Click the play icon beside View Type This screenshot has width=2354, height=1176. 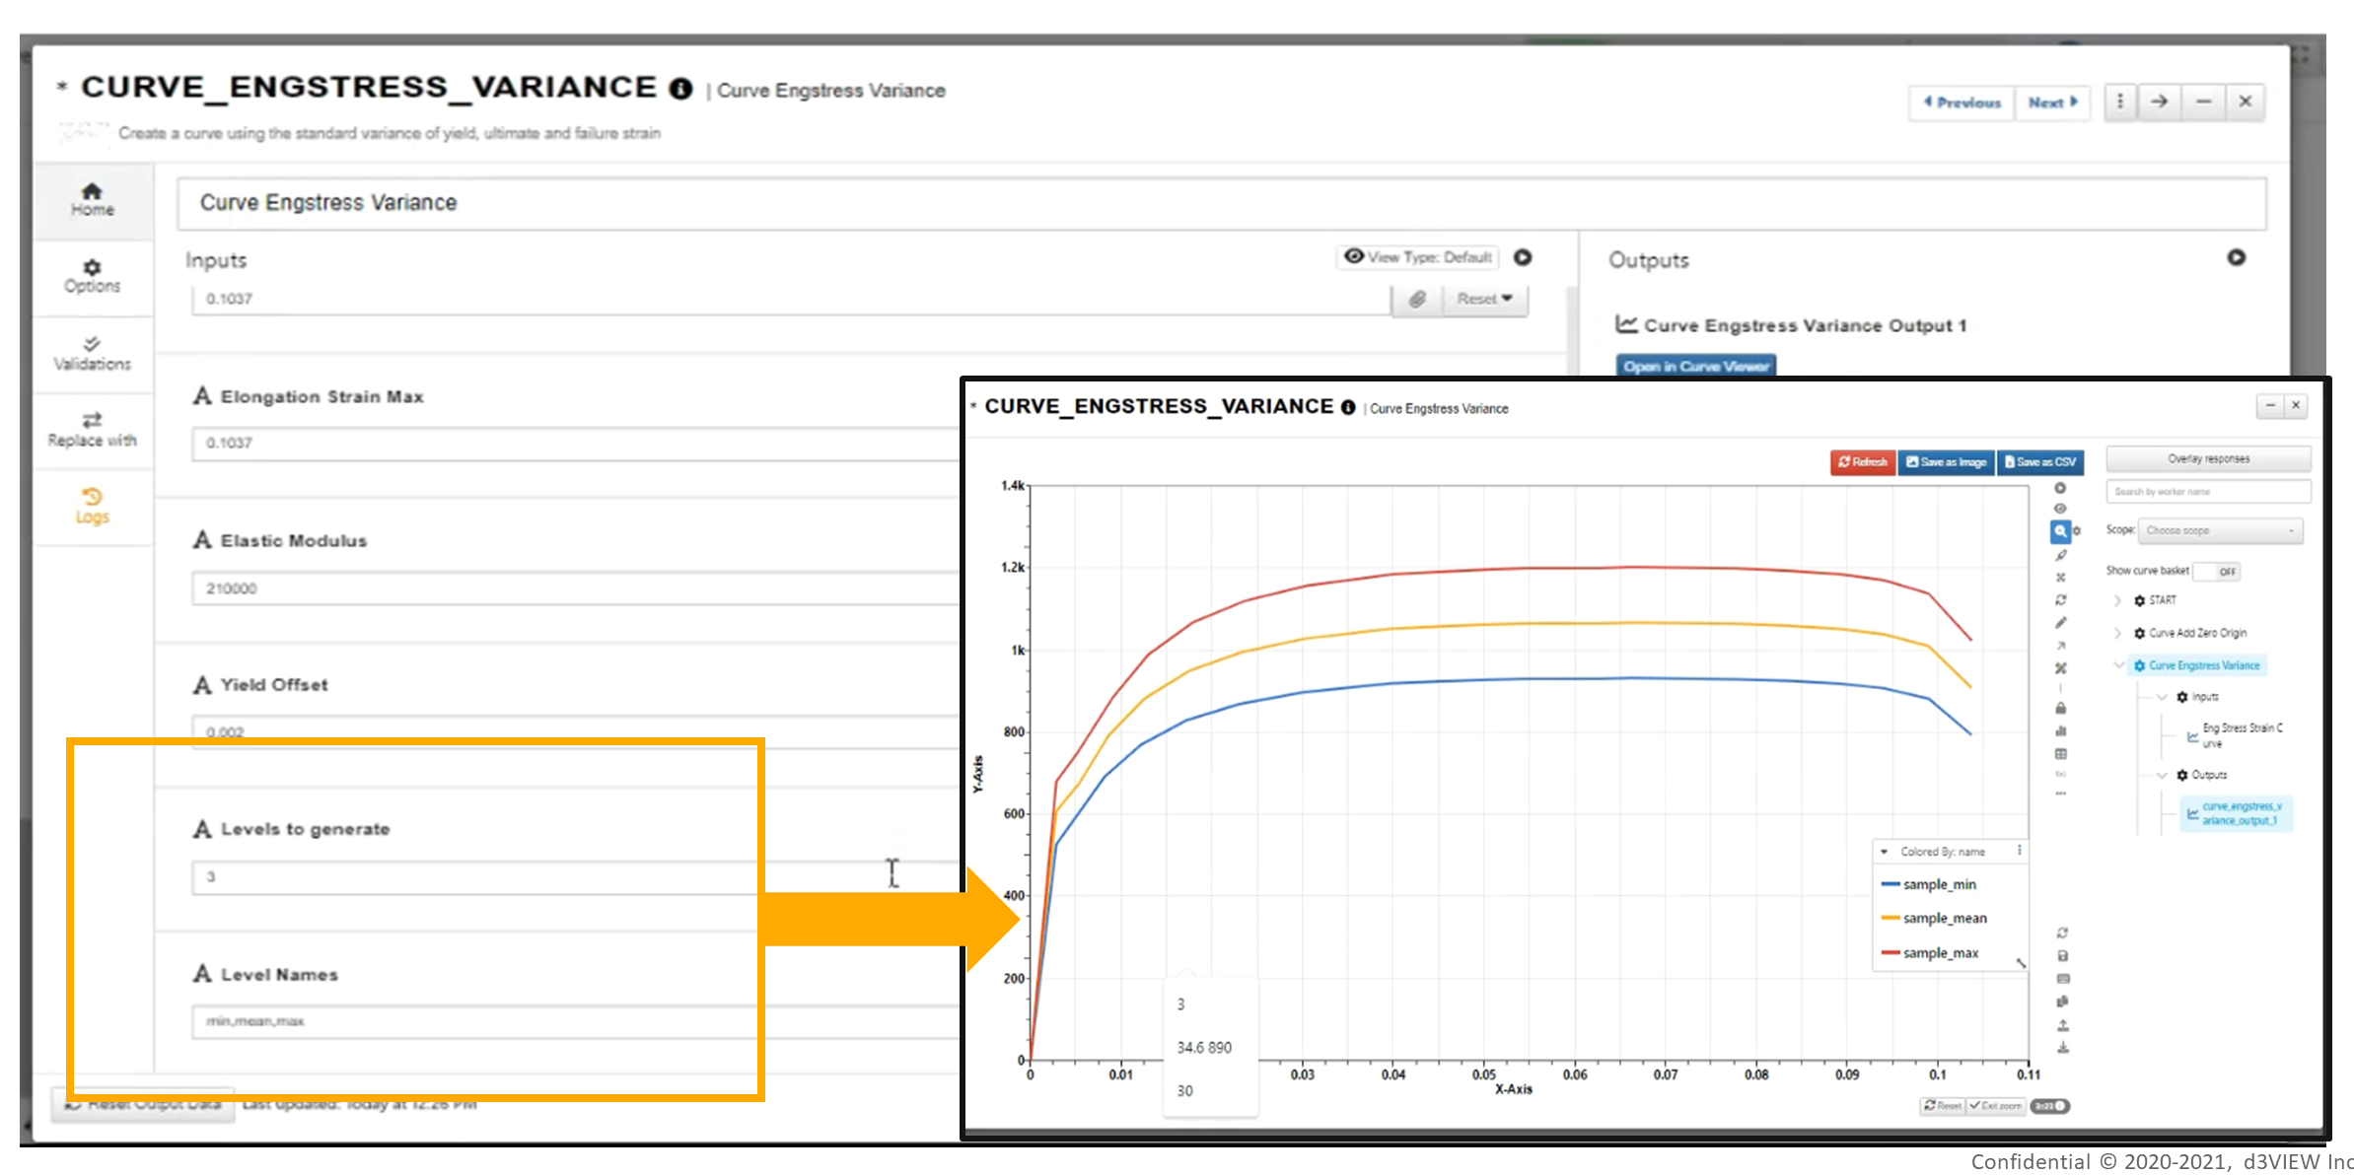1523,257
